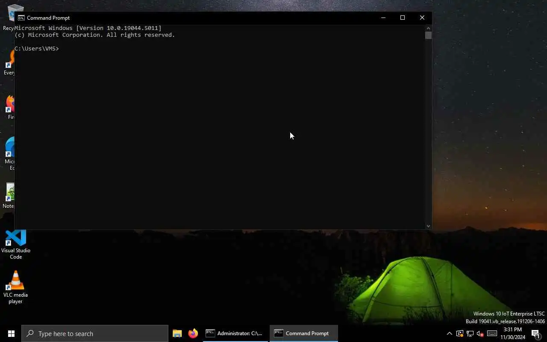Open File Explorer from the taskbar
The height and width of the screenshot is (342, 547).
(x=177, y=333)
